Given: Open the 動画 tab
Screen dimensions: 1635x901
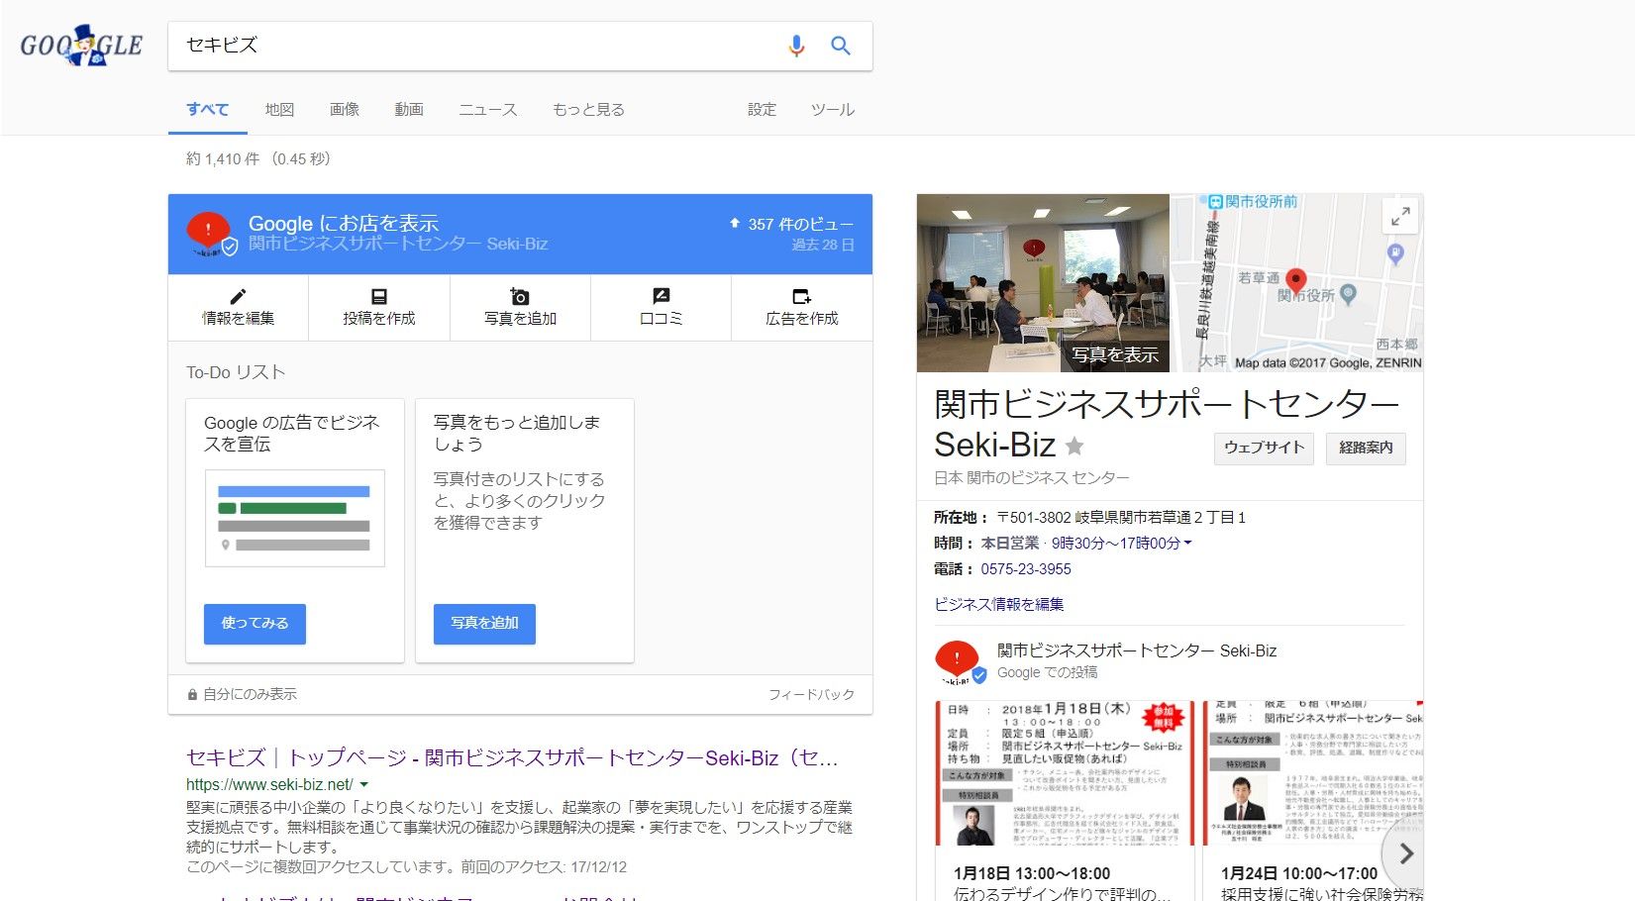Looking at the screenshot, I should click(409, 110).
